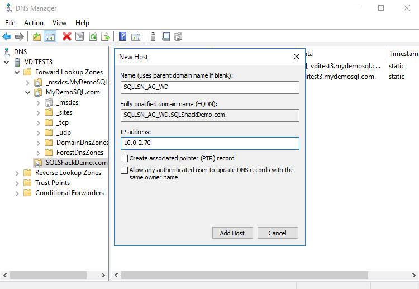419x289 pixels.
Task: Collapse Forward Lookup Zones node
Action: [x=17, y=73]
